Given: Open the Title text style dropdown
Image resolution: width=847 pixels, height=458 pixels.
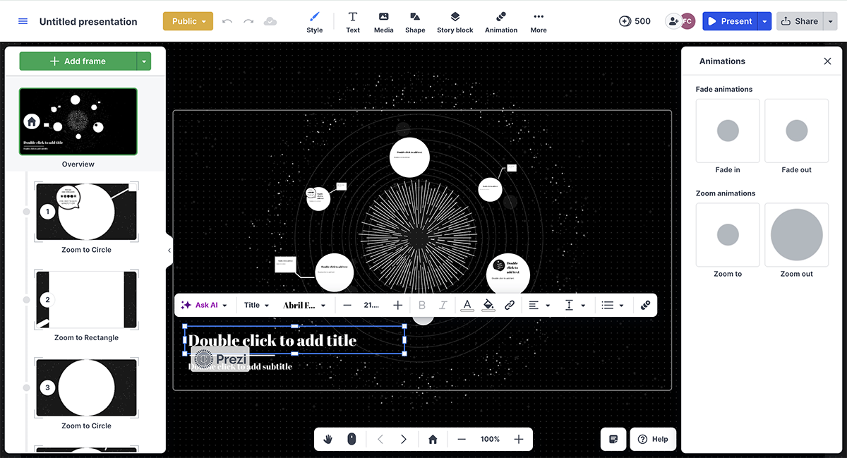Looking at the screenshot, I should click(x=256, y=306).
